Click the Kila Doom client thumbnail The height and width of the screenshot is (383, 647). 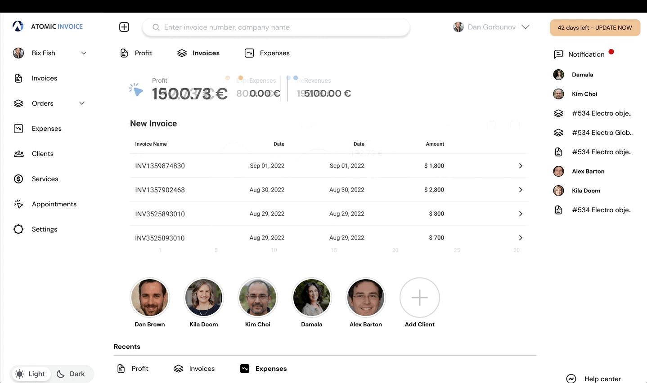click(x=203, y=297)
